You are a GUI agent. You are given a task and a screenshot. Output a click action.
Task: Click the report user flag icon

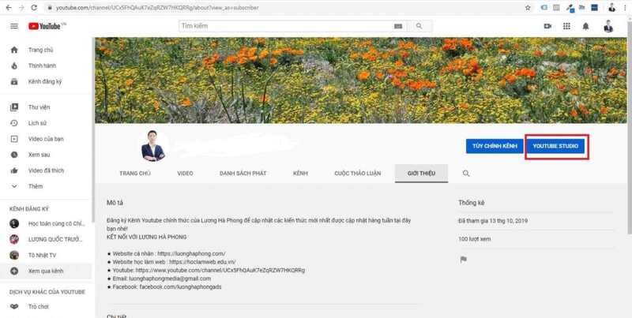click(464, 260)
